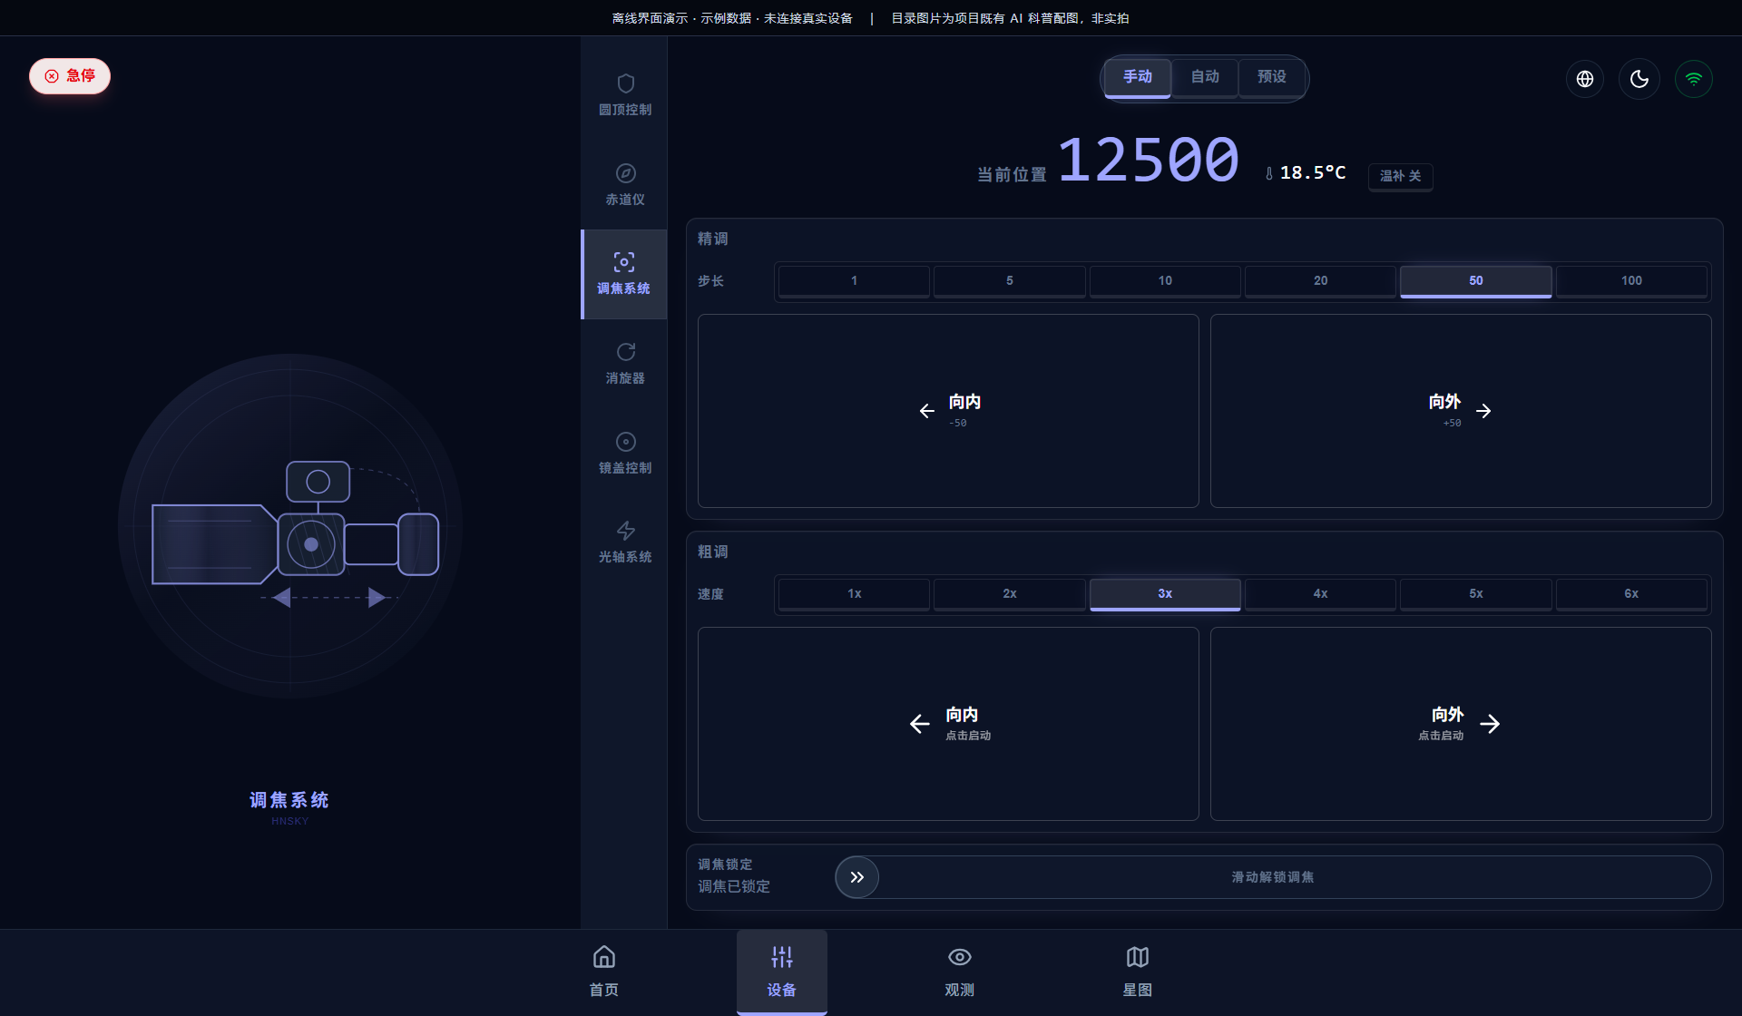Go to 首页 home tab
The image size is (1742, 1016).
pos(604,972)
